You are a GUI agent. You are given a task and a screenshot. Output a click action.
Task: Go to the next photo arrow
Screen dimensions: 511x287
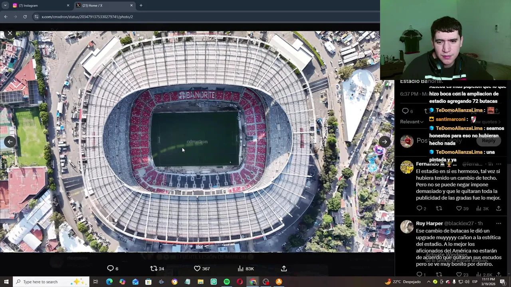pos(384,142)
